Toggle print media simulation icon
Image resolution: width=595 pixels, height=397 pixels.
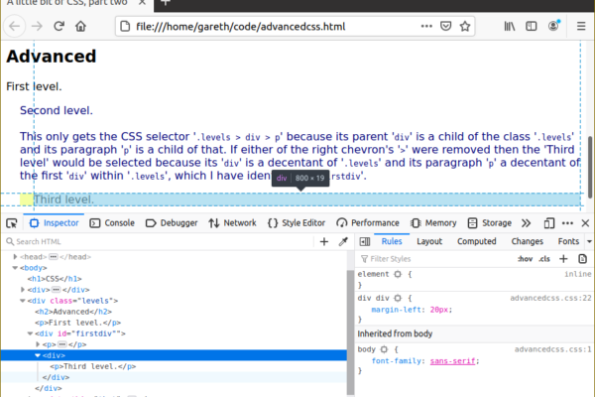click(582, 259)
